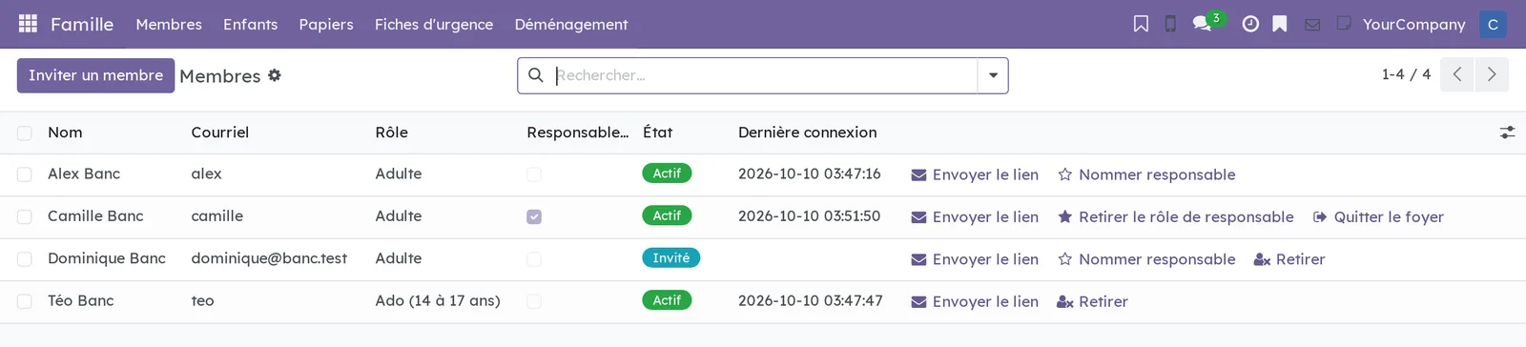The image size is (1526, 347).
Task: Click Quitter le foyer for Camille
Action: coord(1378,216)
